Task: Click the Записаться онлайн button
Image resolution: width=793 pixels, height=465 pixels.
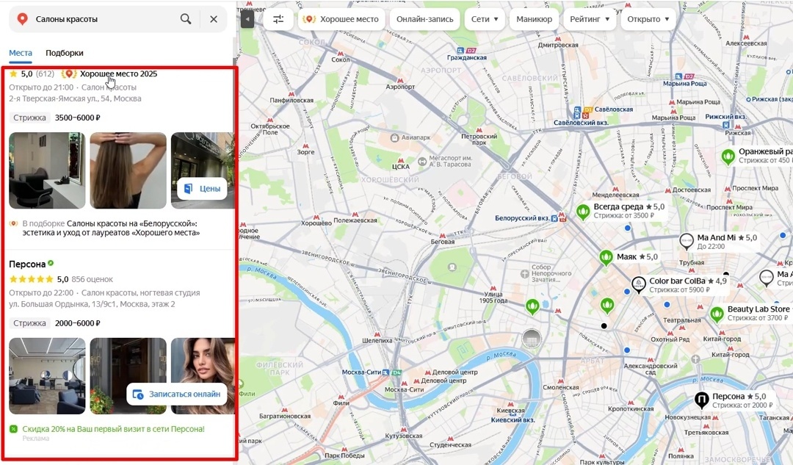Action: [177, 394]
